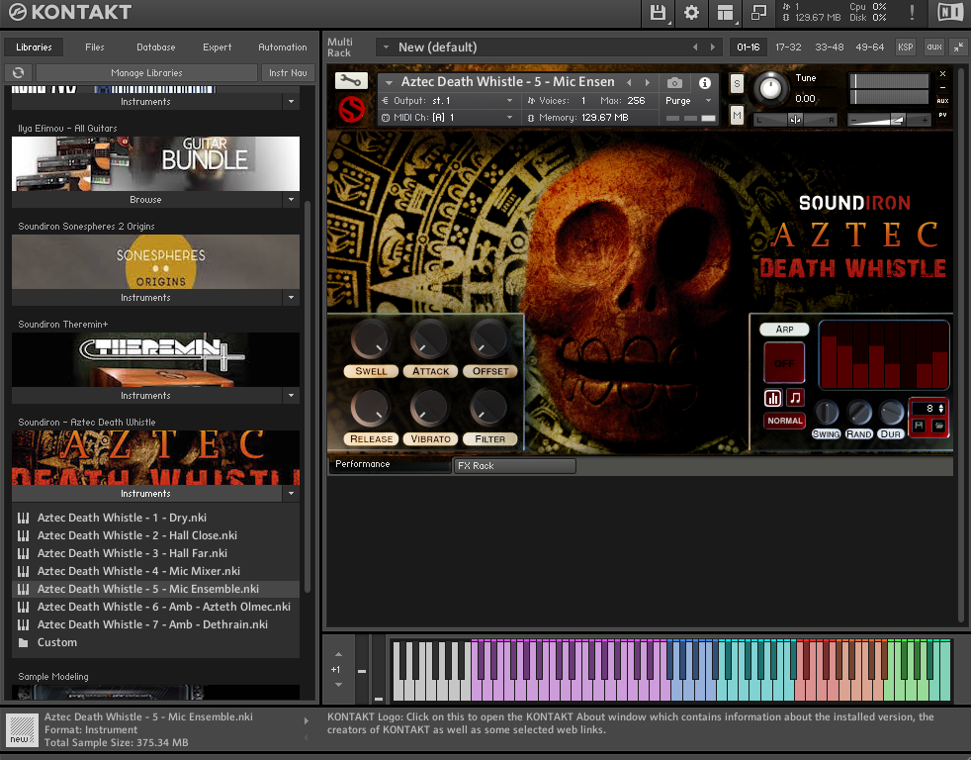Expand Soundiron Theremin+ library options arrow
971x760 pixels.
(291, 396)
